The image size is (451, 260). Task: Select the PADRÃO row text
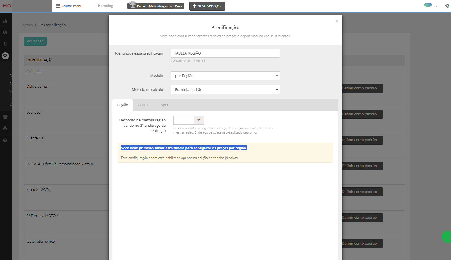pyautogui.click(x=34, y=71)
